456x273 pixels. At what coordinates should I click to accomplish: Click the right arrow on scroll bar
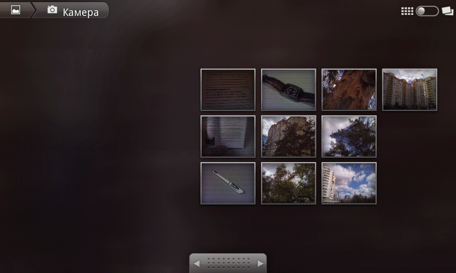(260, 264)
